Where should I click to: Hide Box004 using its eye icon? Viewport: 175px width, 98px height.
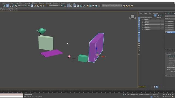pos(142,24)
